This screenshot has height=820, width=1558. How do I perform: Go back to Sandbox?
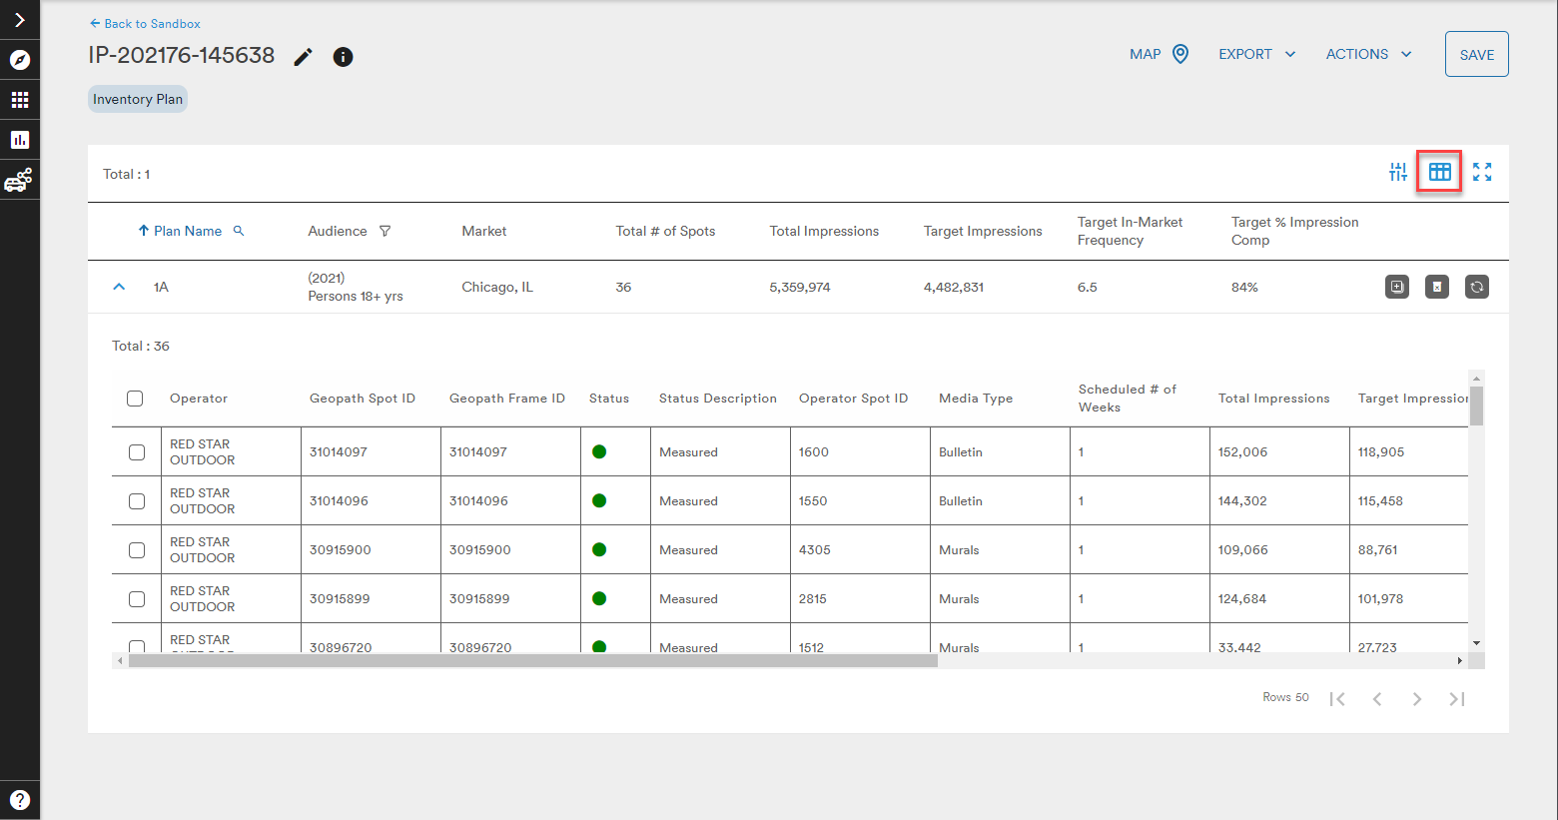144,23
